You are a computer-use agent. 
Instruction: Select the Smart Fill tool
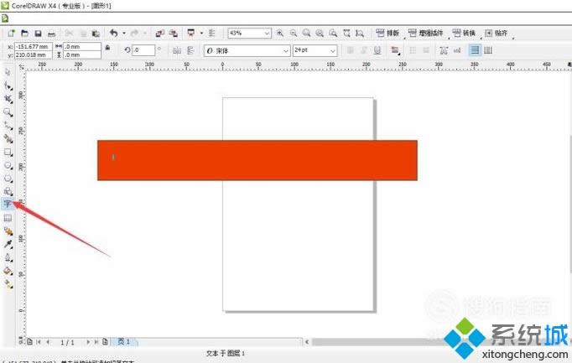tap(8, 139)
